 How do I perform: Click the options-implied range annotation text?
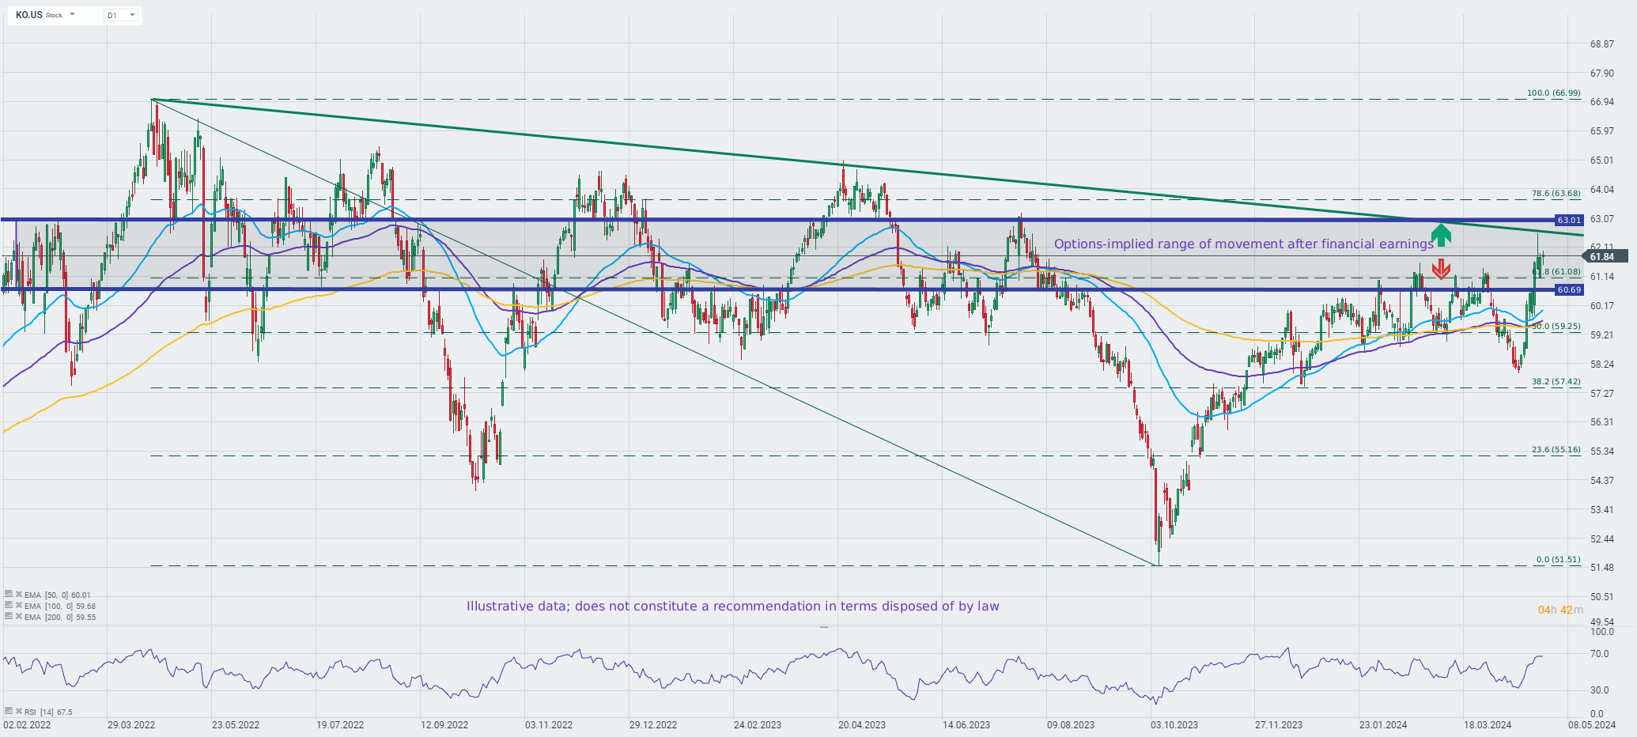coord(1243,244)
